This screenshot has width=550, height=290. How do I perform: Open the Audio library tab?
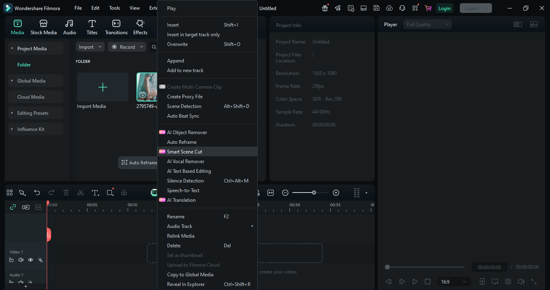click(69, 27)
